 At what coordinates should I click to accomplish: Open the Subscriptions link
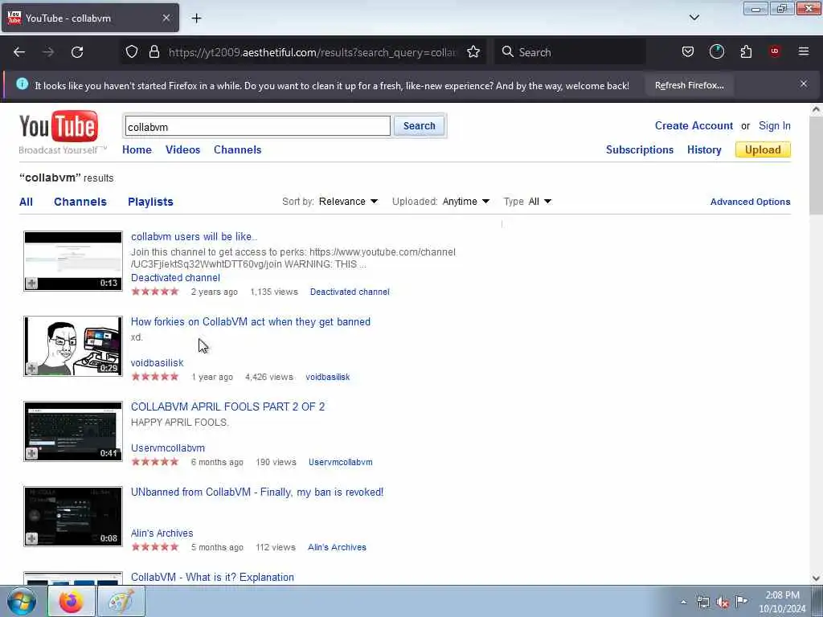(639, 149)
